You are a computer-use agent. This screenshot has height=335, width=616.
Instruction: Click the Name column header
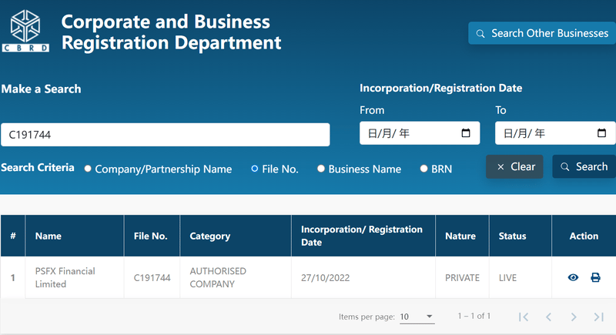coord(75,236)
